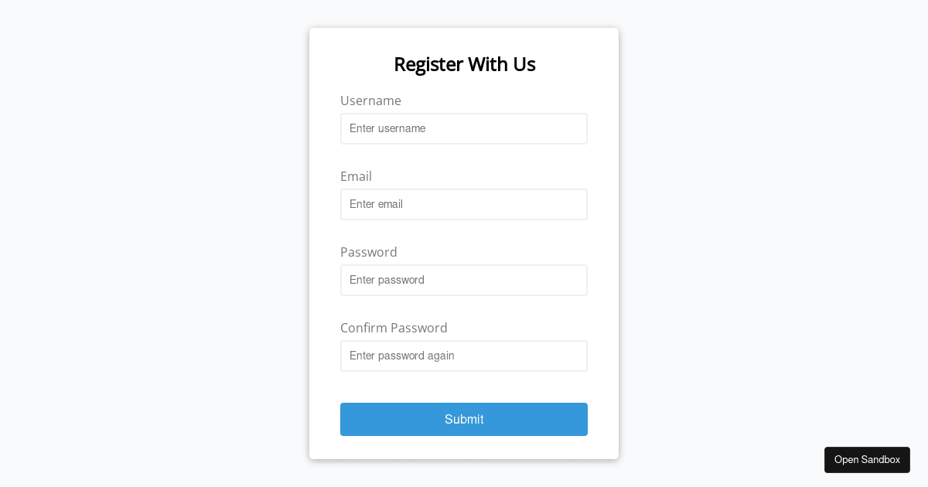Image resolution: width=928 pixels, height=487 pixels.
Task: Click the Confirm Password input box
Action: [x=464, y=356]
